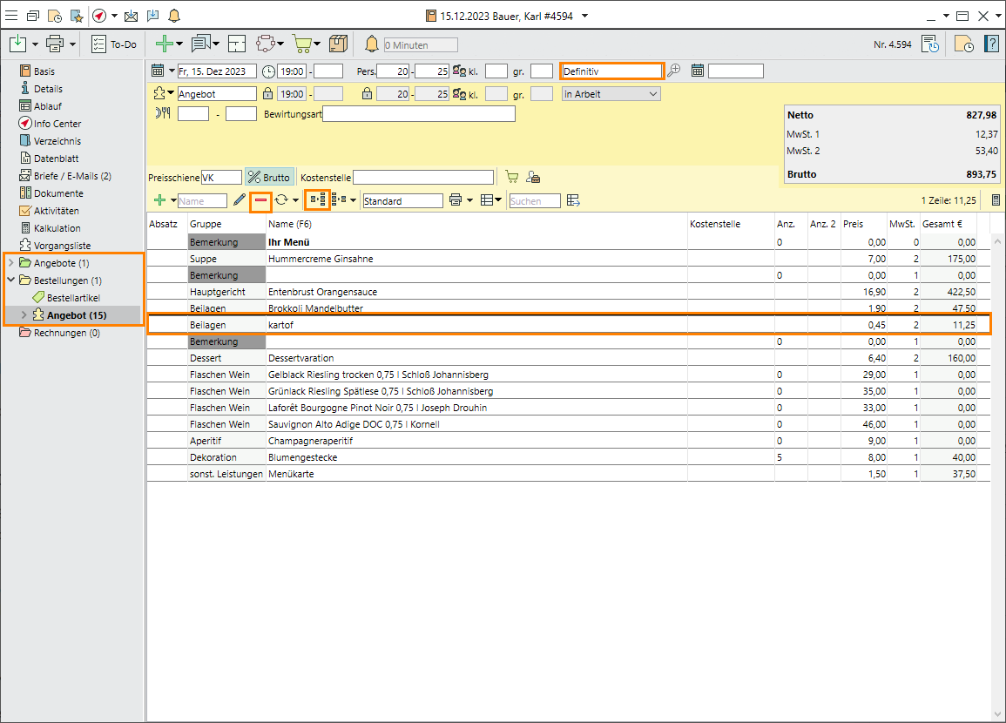The height and width of the screenshot is (723, 1006).
Task: Click the table layout icon in main toolbar
Action: point(237,44)
